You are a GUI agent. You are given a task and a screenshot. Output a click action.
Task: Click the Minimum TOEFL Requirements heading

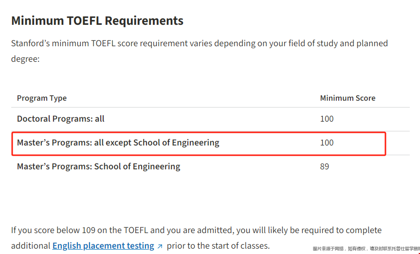tap(97, 21)
